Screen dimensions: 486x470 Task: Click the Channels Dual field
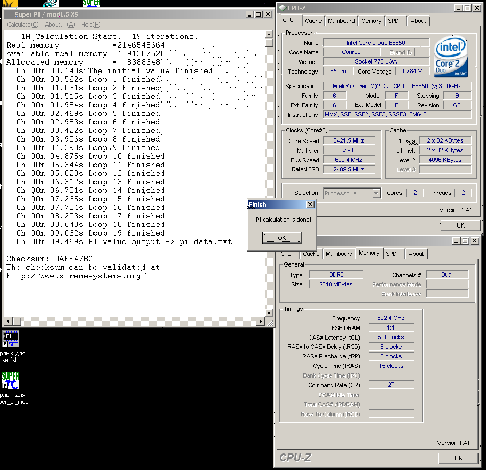click(447, 275)
